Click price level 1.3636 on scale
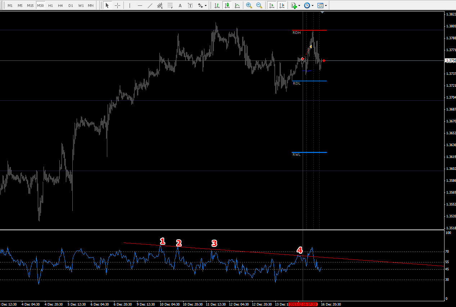 coord(450,145)
